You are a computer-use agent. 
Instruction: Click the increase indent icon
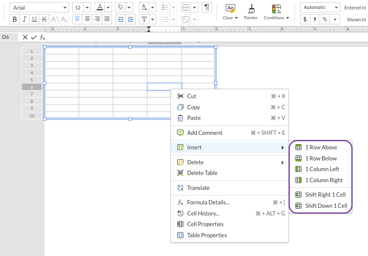pyautogui.click(x=130, y=19)
